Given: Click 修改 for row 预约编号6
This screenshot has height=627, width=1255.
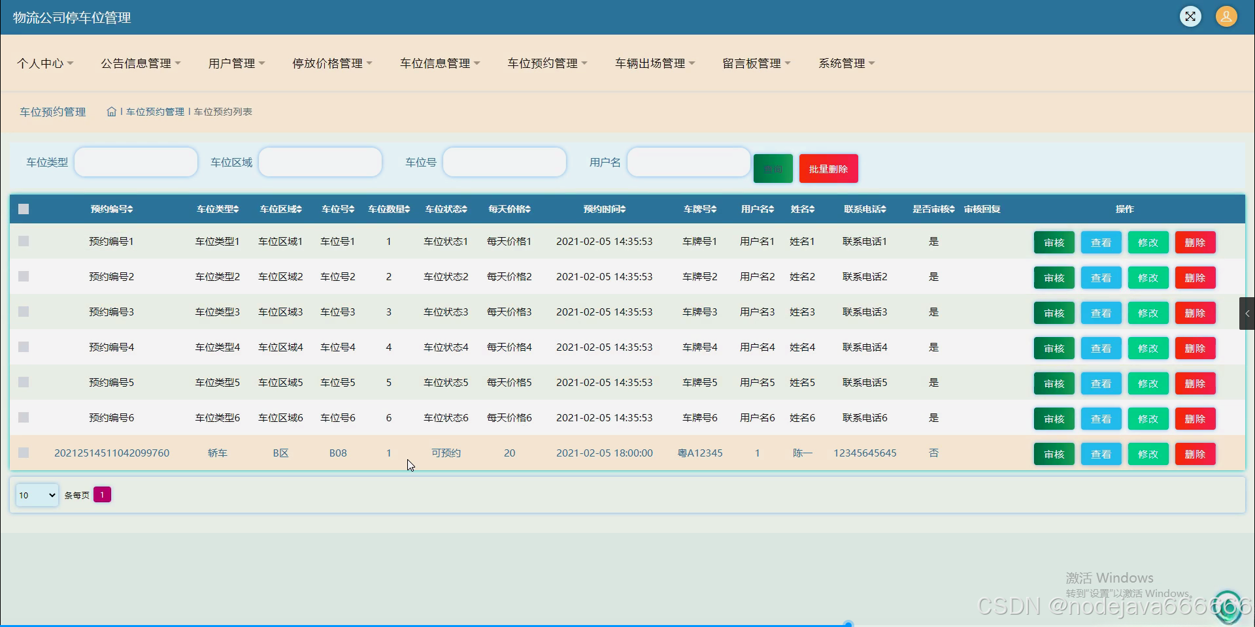Looking at the screenshot, I should [x=1148, y=419].
